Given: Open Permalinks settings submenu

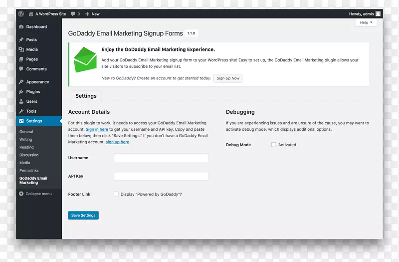Looking at the screenshot, I should 29,170.
